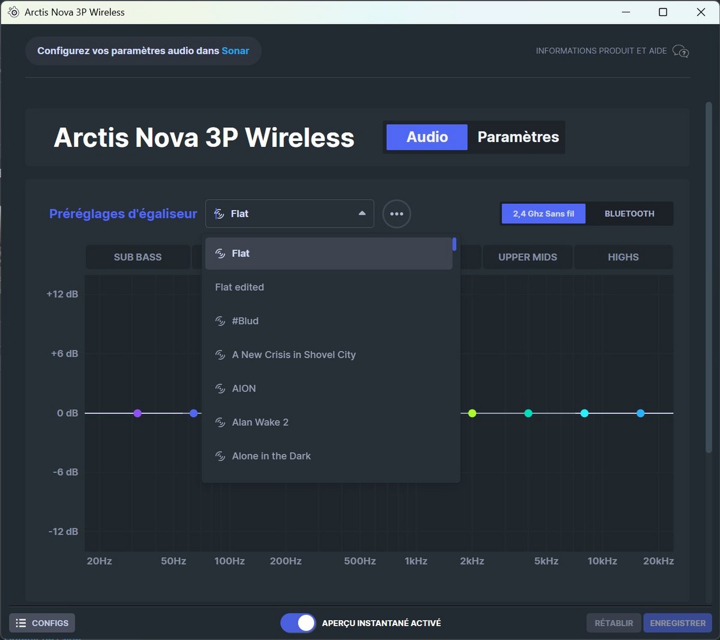The height and width of the screenshot is (640, 720).
Task: Select the purple EQ point on the 0 dB line
Action: tap(137, 413)
